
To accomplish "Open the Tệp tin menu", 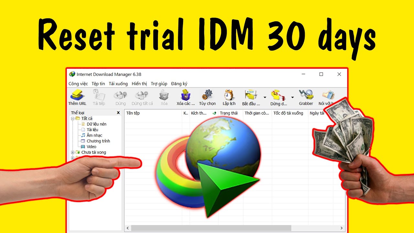I will (98, 83).
